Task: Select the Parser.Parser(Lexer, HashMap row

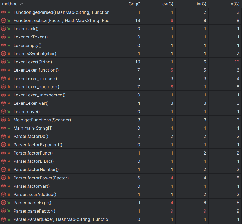Action: (x=121, y=219)
